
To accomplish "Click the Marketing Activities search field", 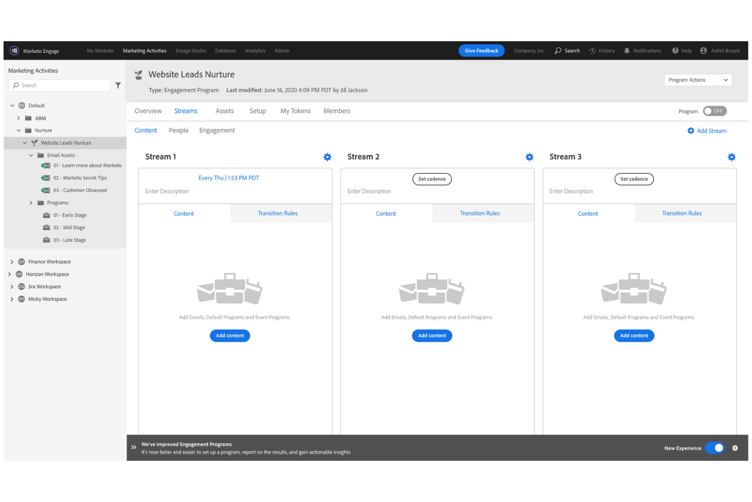I will 59,85.
